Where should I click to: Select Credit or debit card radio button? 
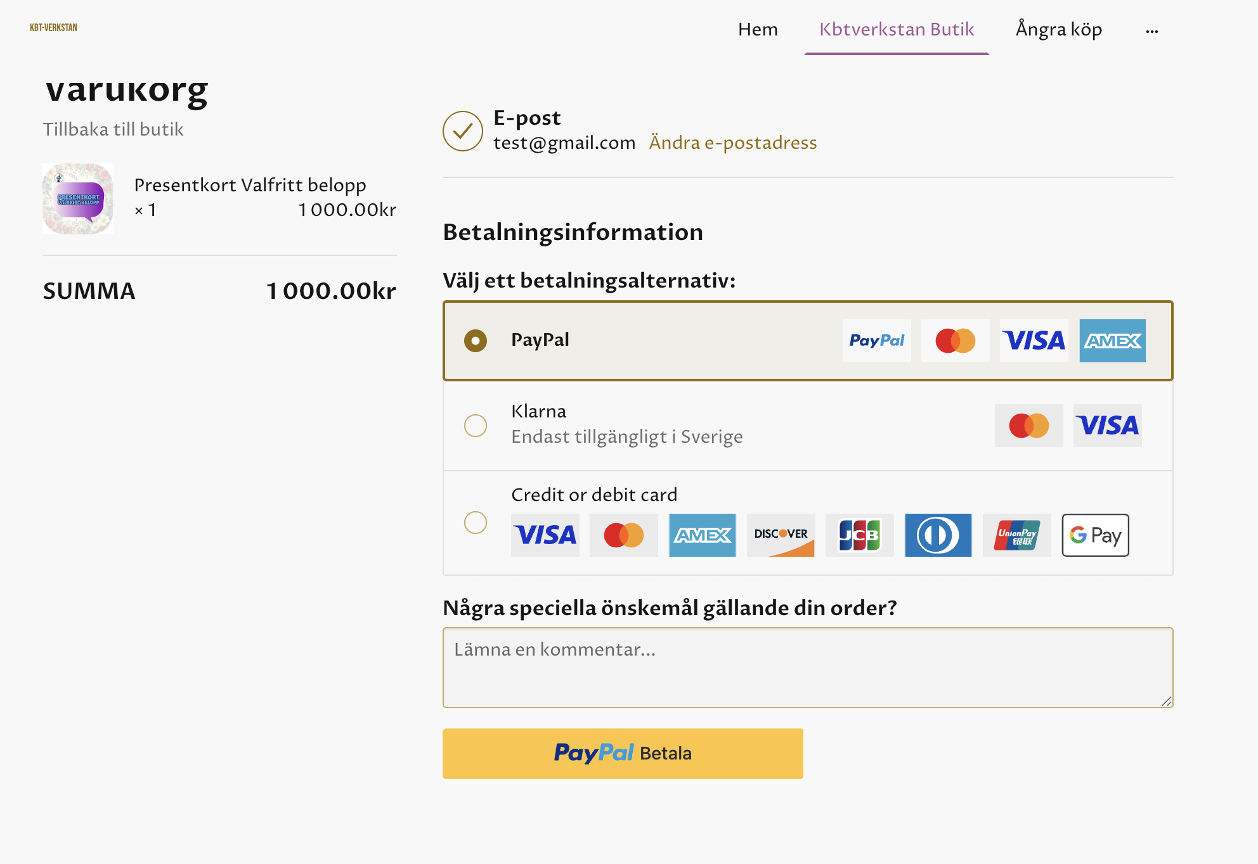(x=476, y=523)
